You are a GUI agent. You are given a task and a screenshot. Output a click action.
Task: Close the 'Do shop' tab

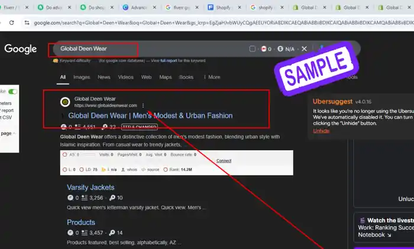click(x=112, y=8)
